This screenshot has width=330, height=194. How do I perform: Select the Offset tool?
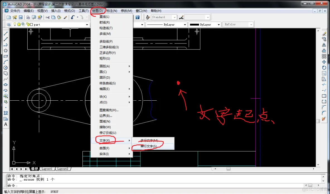tap(324, 50)
